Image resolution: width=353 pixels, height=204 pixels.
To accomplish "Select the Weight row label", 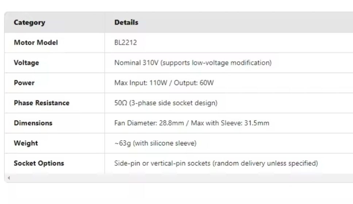I will tap(26, 143).
